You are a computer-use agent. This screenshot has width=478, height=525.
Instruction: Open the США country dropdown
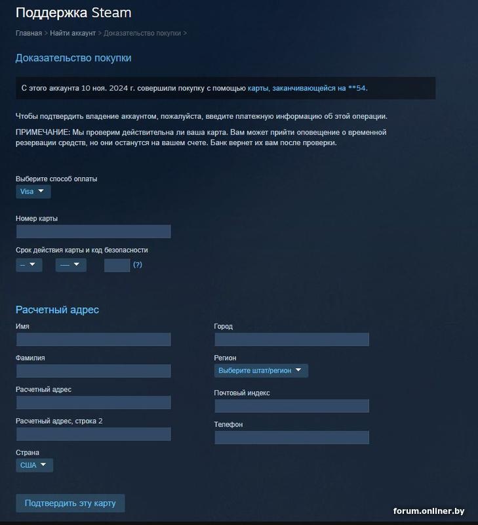[x=34, y=465]
